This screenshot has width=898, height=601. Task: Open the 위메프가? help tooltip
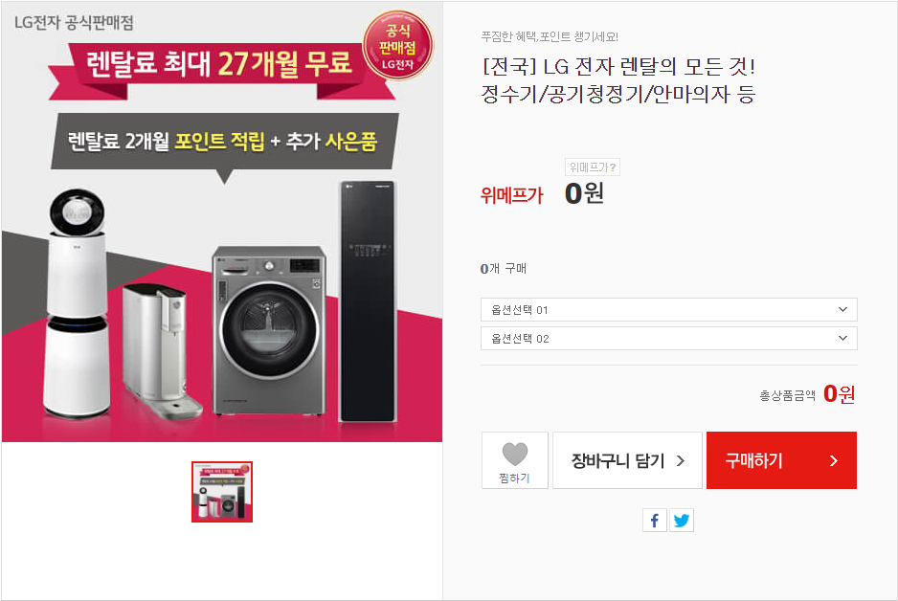tap(593, 167)
